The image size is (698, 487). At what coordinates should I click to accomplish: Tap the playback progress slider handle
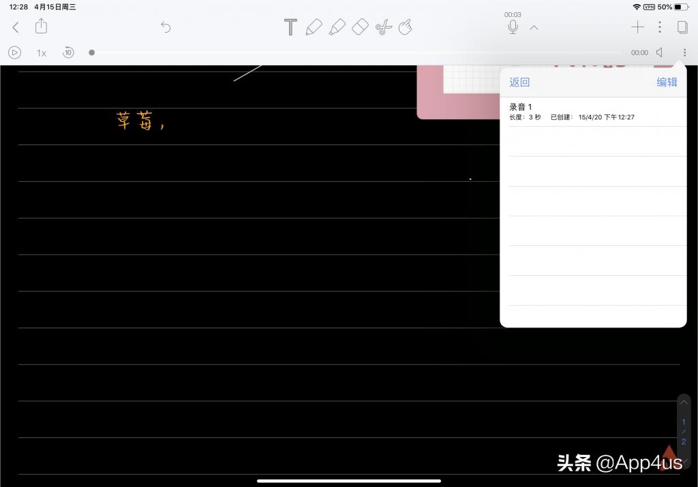91,52
